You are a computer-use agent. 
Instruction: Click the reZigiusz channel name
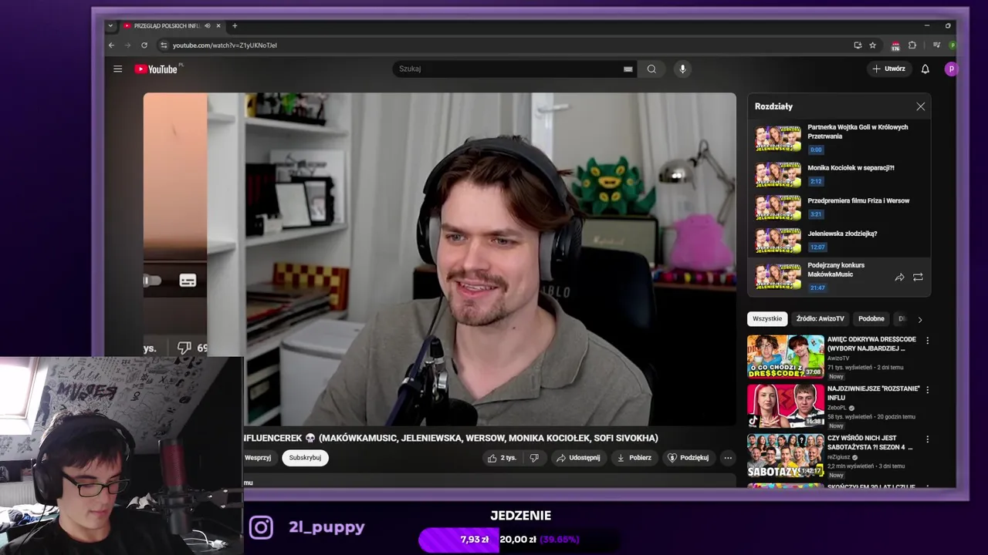click(x=840, y=457)
